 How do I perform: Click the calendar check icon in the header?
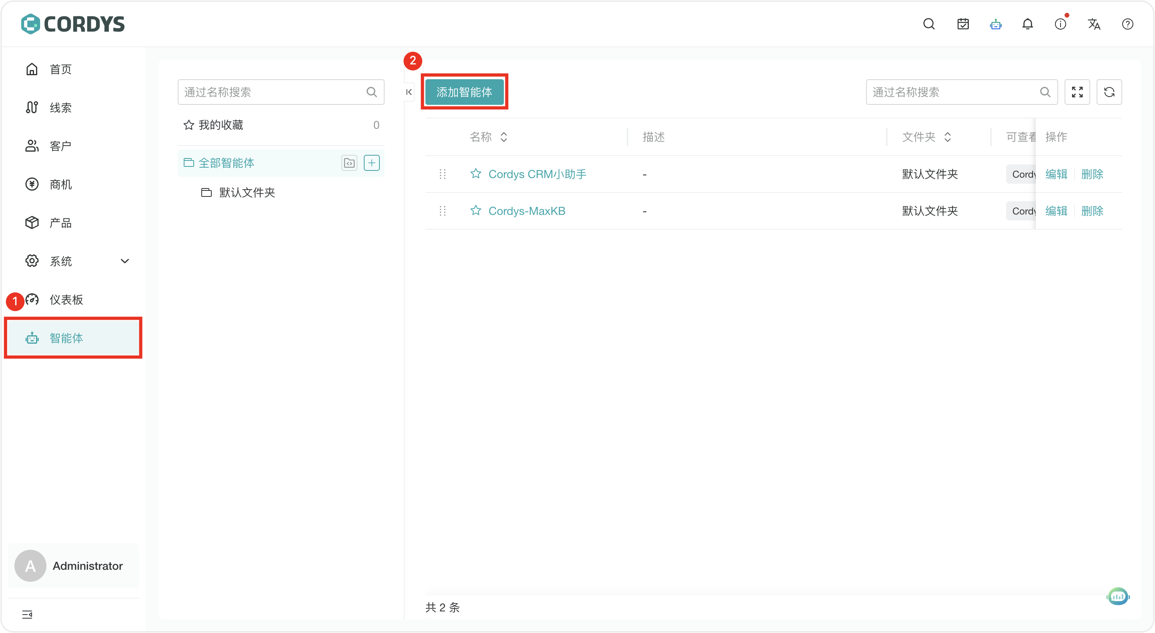pyautogui.click(x=962, y=24)
